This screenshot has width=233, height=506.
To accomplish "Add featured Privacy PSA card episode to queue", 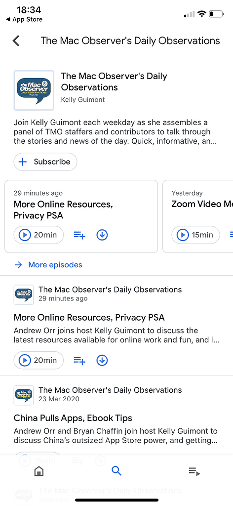I will click(79, 235).
